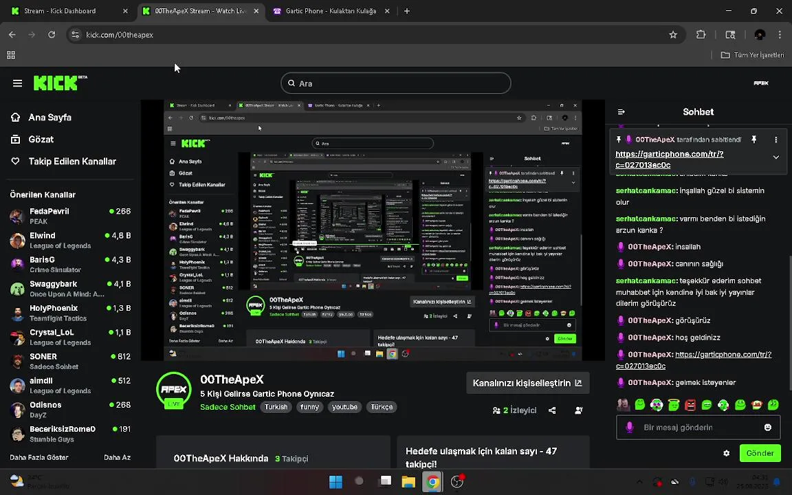Image resolution: width=792 pixels, height=495 pixels.
Task: Share the 00TheApeX stream
Action: [552, 410]
